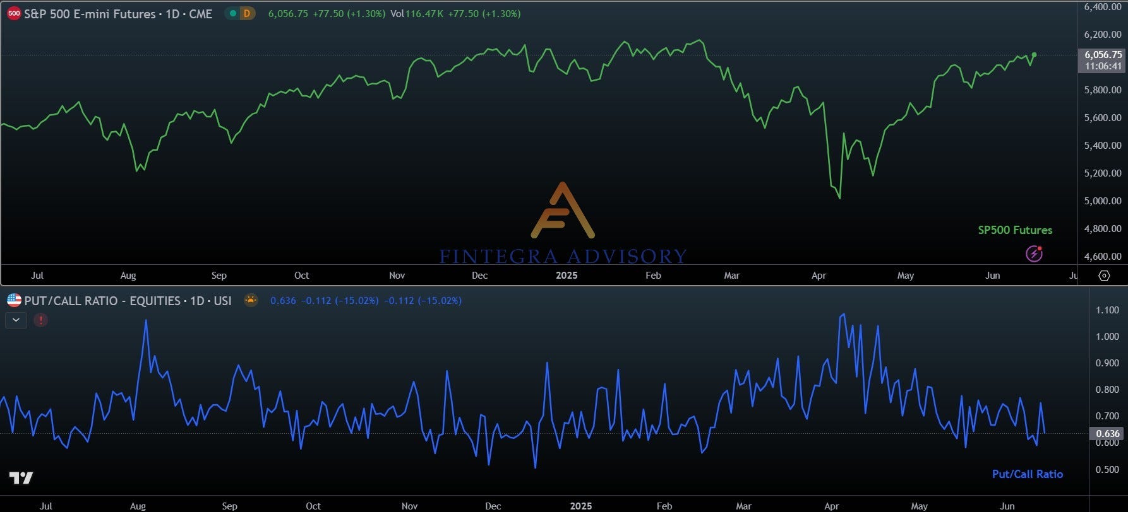The width and height of the screenshot is (1128, 512).
Task: Click the blue 0.636 legend value
Action: point(283,301)
